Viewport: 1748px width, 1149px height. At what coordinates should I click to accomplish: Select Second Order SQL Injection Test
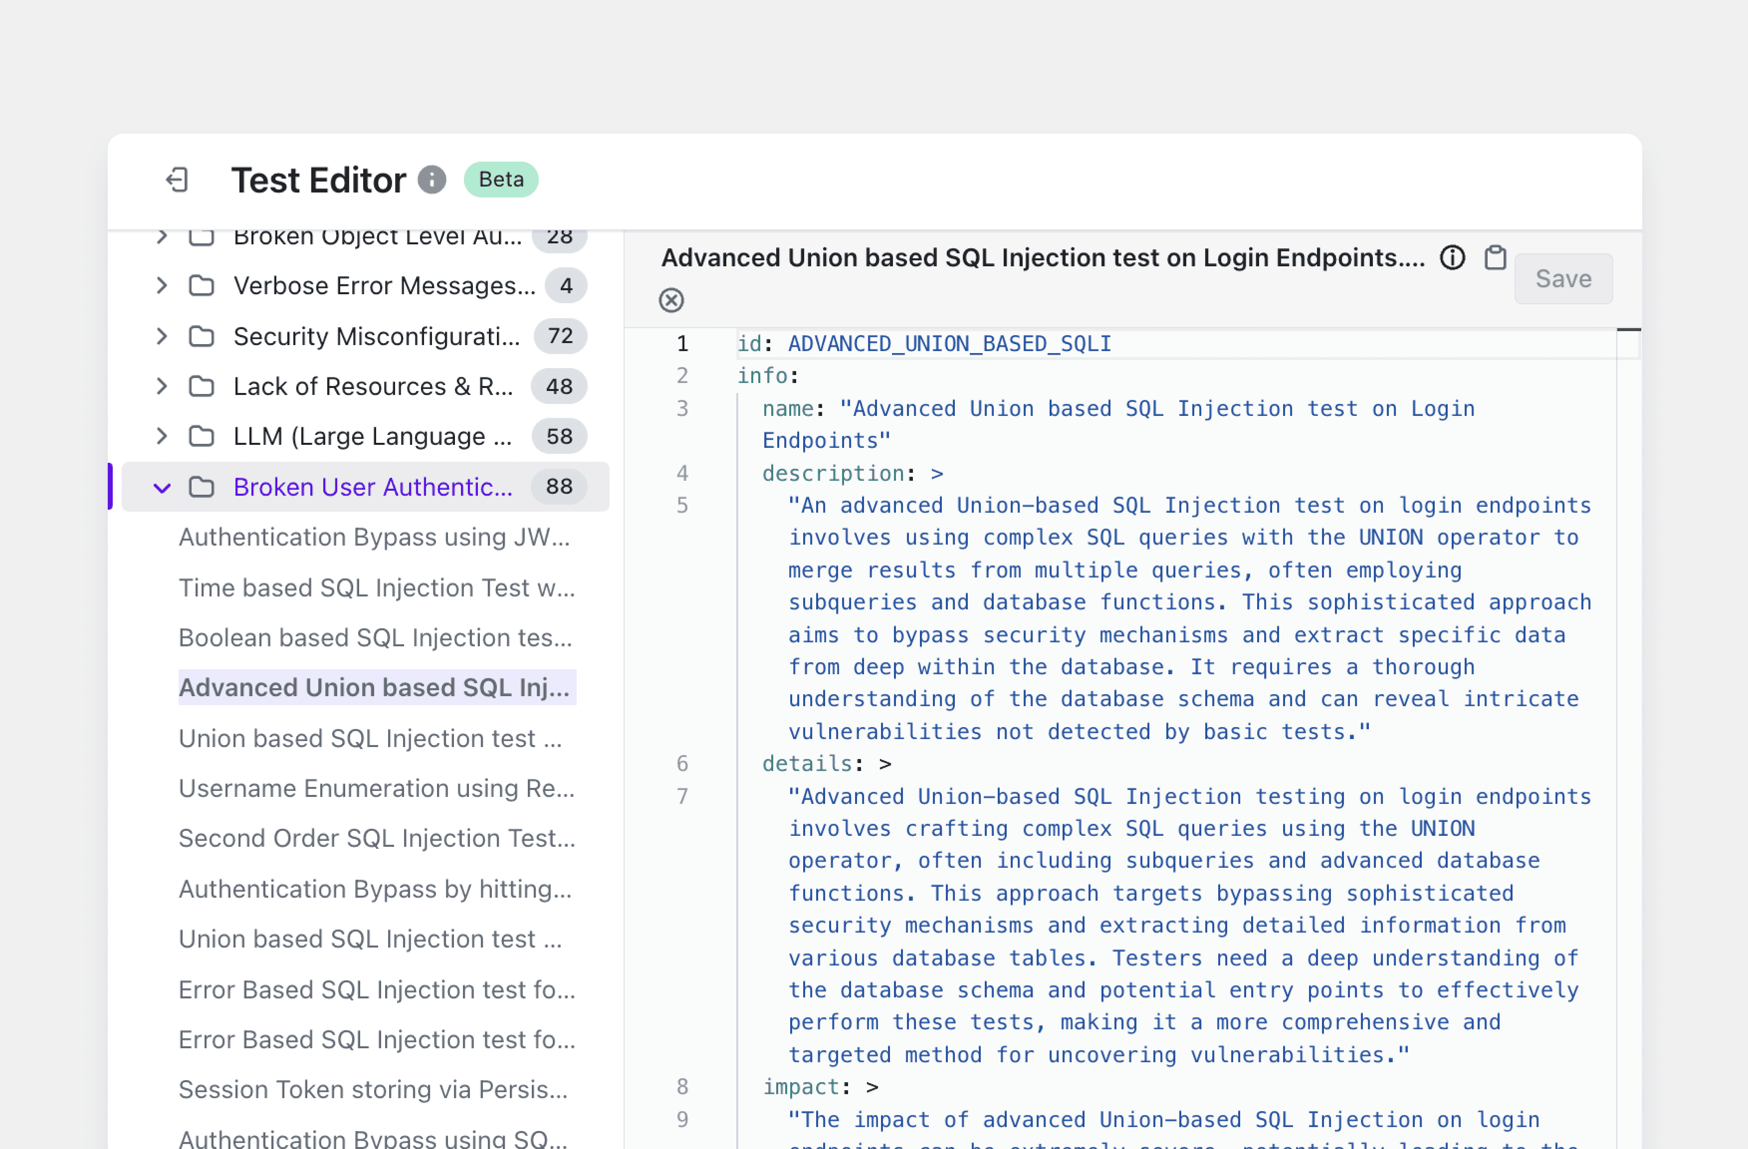click(376, 838)
